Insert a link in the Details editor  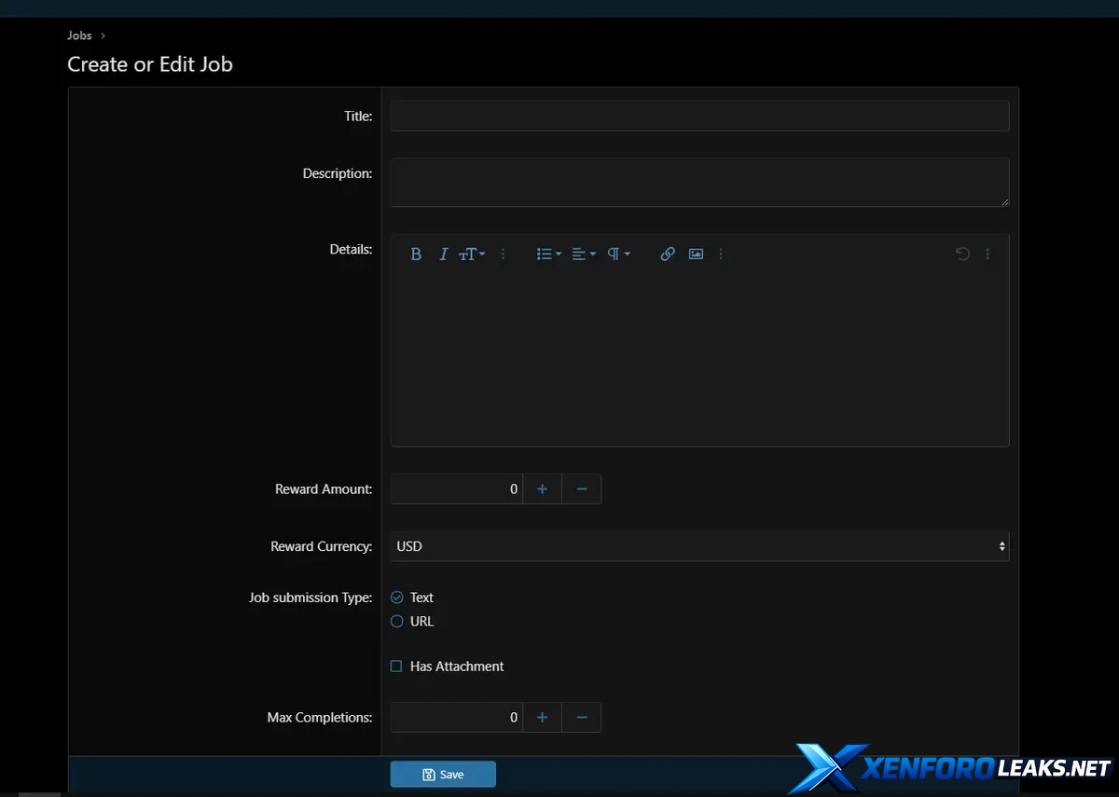(x=668, y=254)
